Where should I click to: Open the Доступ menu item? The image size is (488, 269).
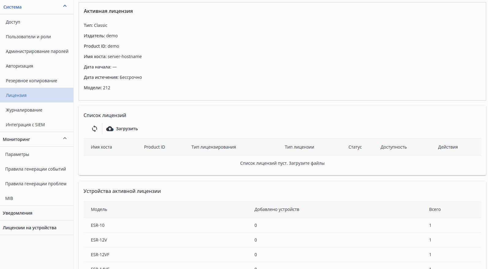[x=13, y=22]
